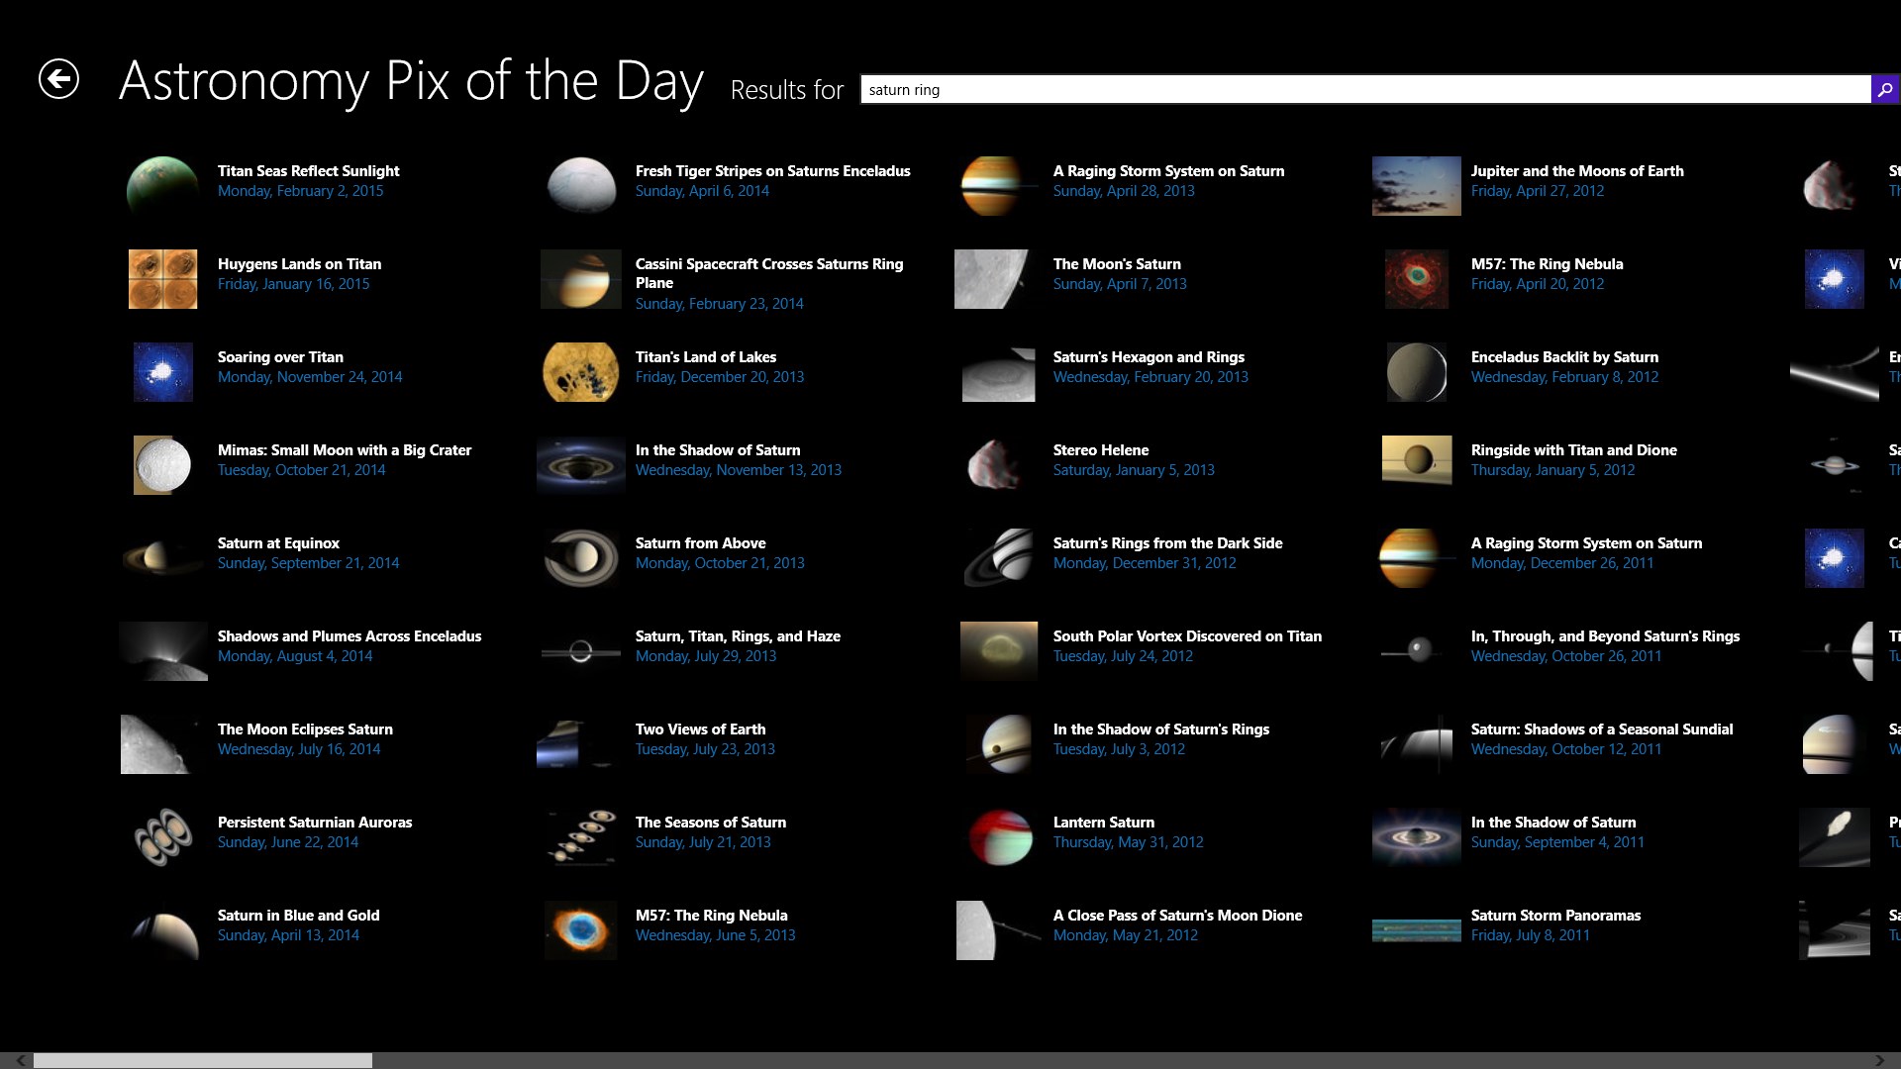Open Jupiter and the Moons of Earth thumbnail

1416,186
